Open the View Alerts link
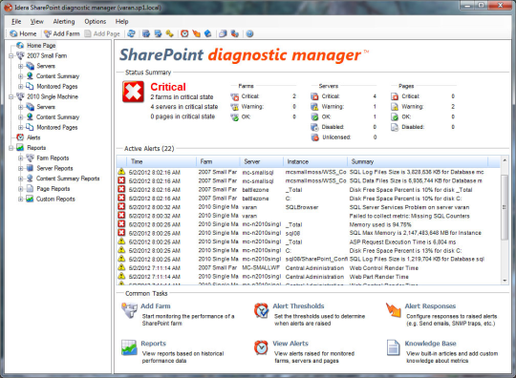 coord(290,344)
